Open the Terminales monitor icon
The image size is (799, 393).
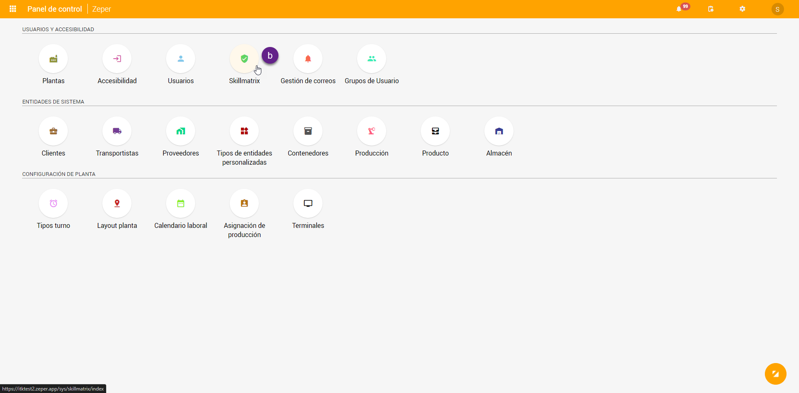click(x=308, y=203)
